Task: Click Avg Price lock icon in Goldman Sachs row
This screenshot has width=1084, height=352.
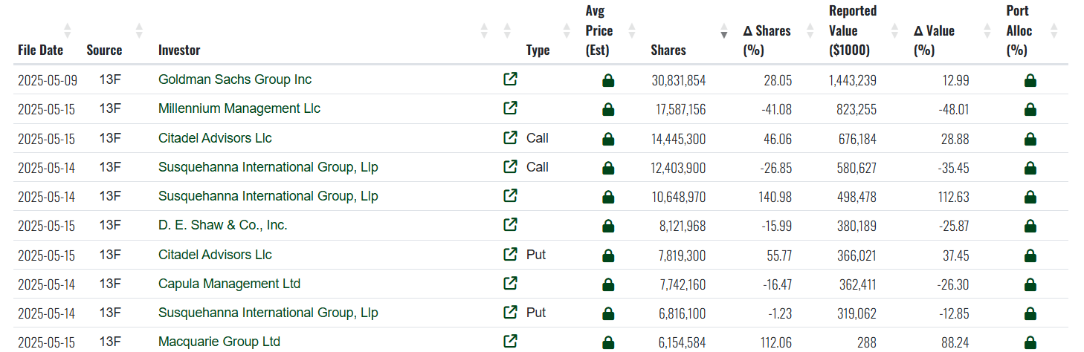Action: [x=608, y=80]
